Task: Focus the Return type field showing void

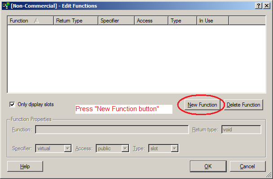Action: pos(241,130)
